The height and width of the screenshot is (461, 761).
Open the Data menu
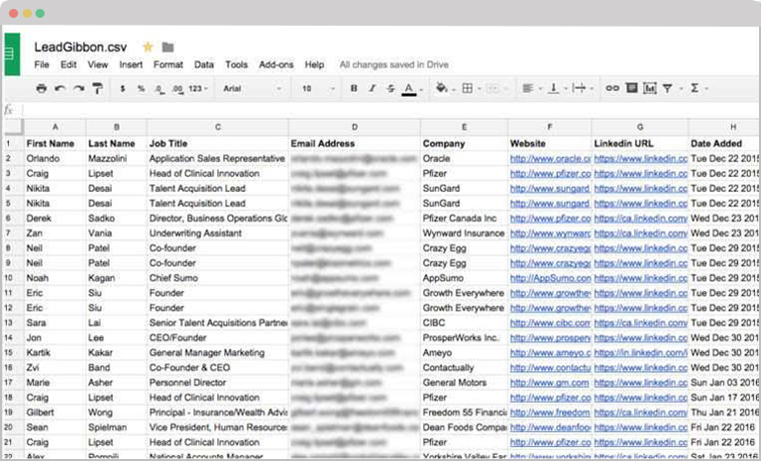pos(204,64)
